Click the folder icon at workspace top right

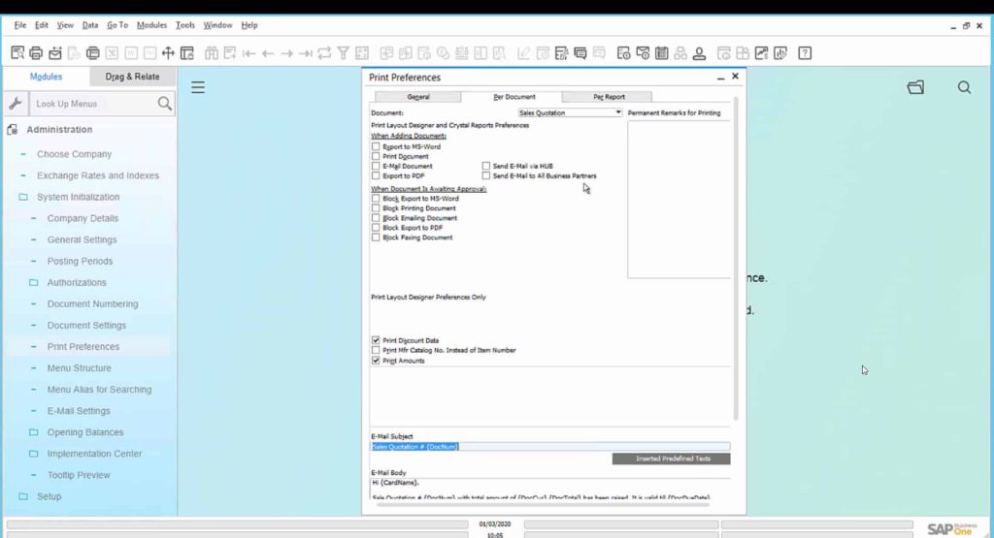(915, 87)
